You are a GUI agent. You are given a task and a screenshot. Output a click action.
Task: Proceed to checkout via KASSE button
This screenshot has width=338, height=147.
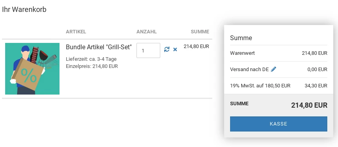pyautogui.click(x=278, y=124)
